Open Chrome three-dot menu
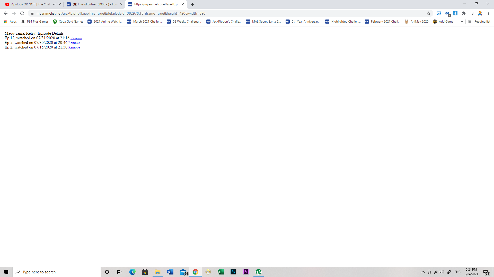 point(488,13)
